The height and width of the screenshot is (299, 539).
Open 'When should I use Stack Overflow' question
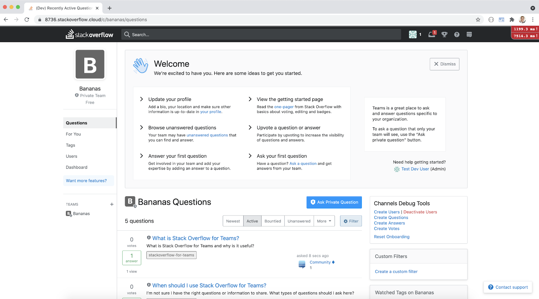click(209, 286)
